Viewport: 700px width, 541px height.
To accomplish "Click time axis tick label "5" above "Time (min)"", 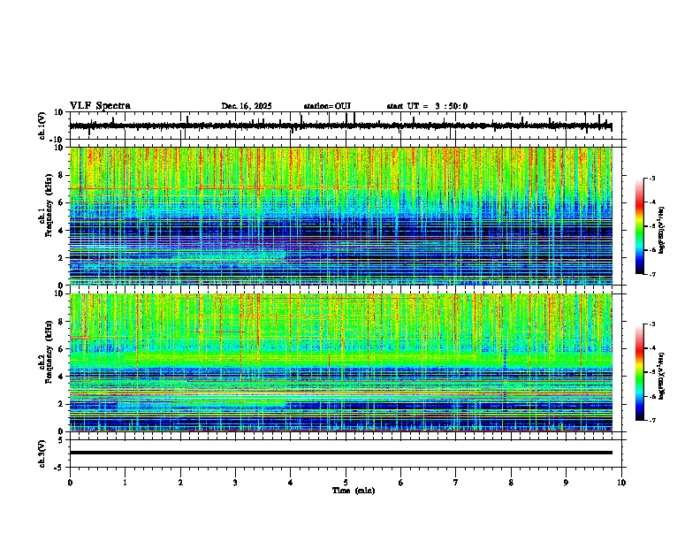I will coord(346,483).
